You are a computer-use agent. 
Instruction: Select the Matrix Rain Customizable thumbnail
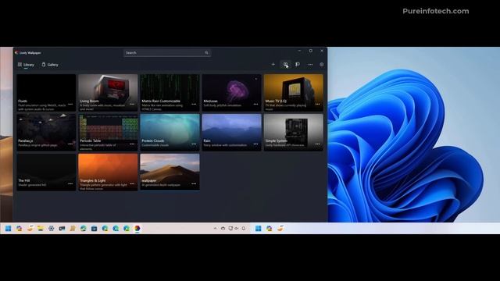170,93
